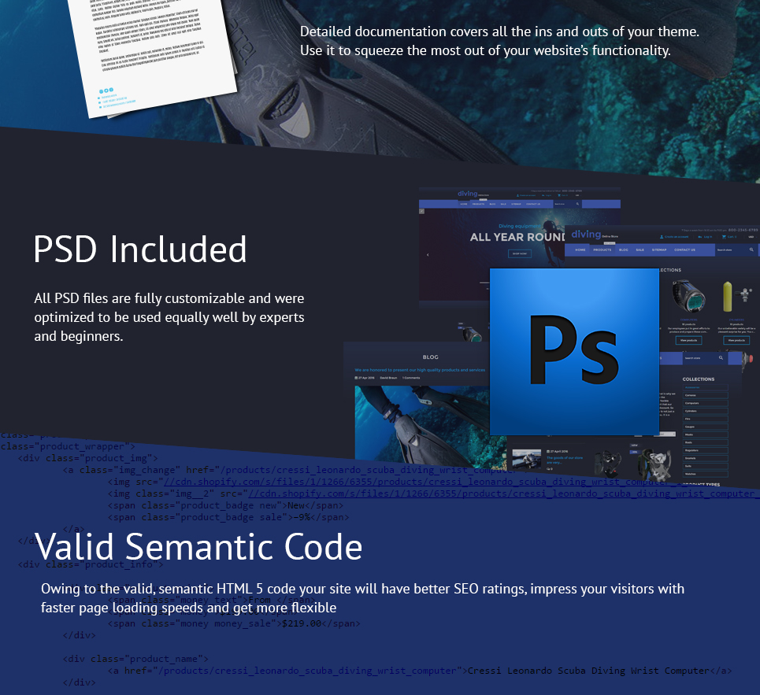
Task: Open the blog post title about high quality products
Action: [420, 370]
